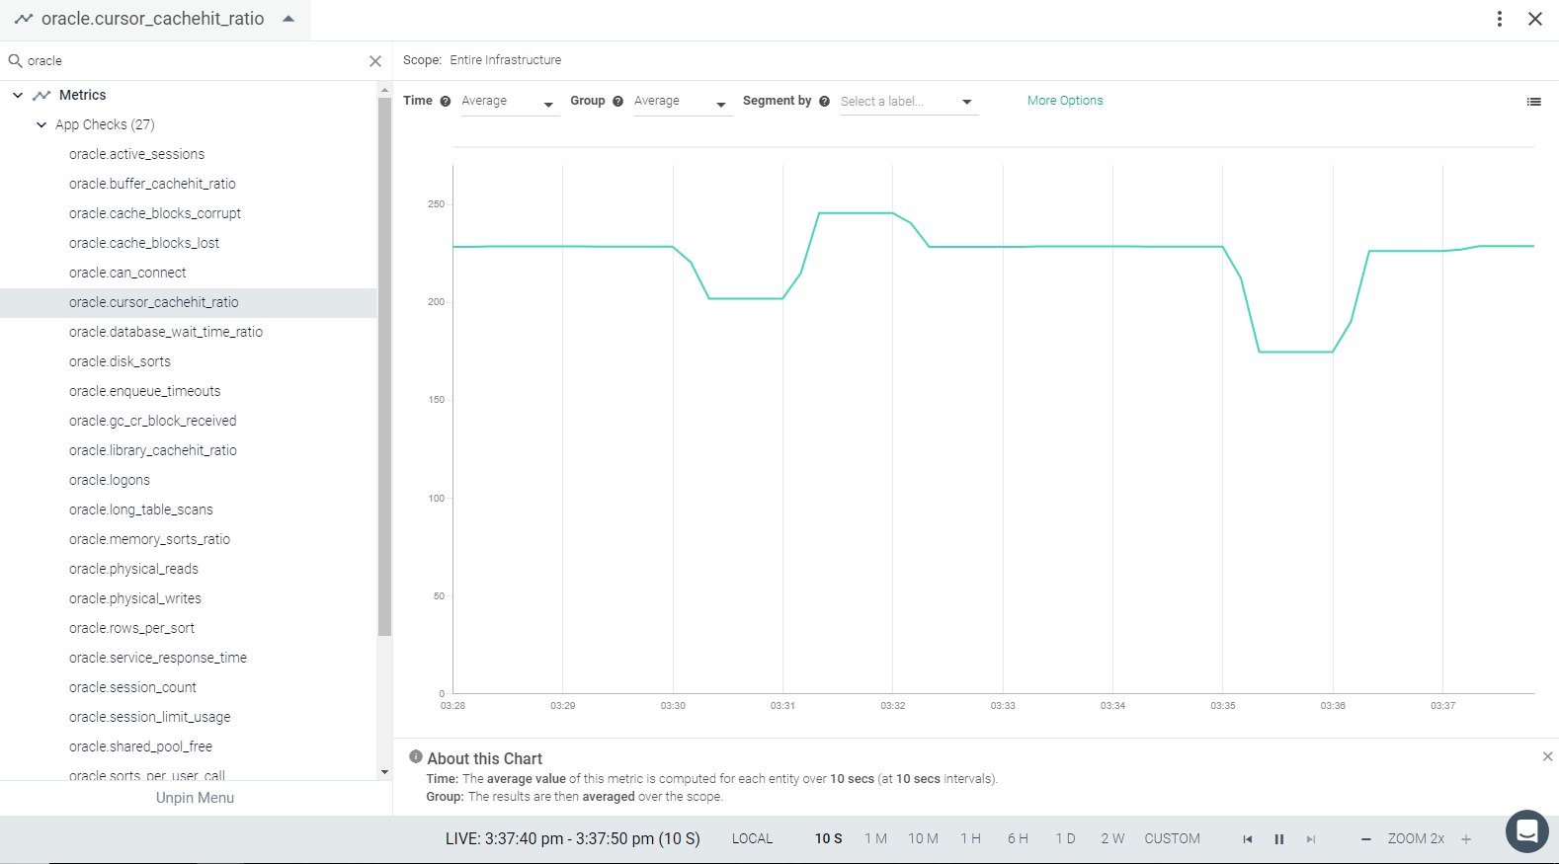Screen dimensions: 1559x864
Task: Collapse the metric title dropdown arrow
Action: (288, 19)
